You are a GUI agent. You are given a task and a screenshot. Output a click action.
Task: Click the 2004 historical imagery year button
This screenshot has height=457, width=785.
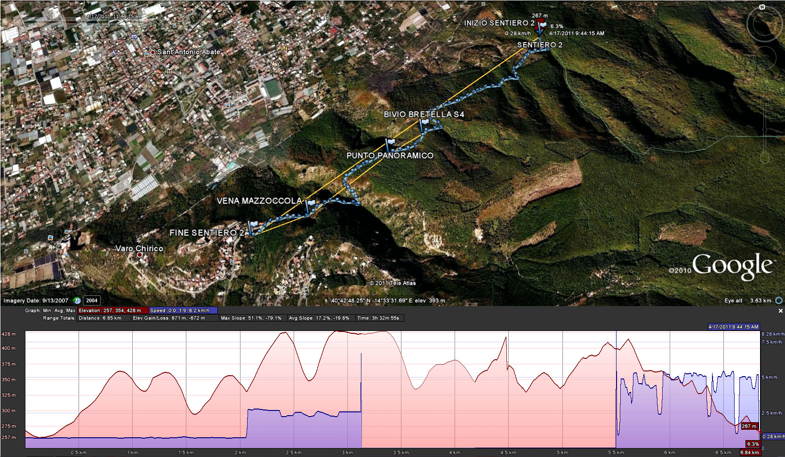point(92,300)
